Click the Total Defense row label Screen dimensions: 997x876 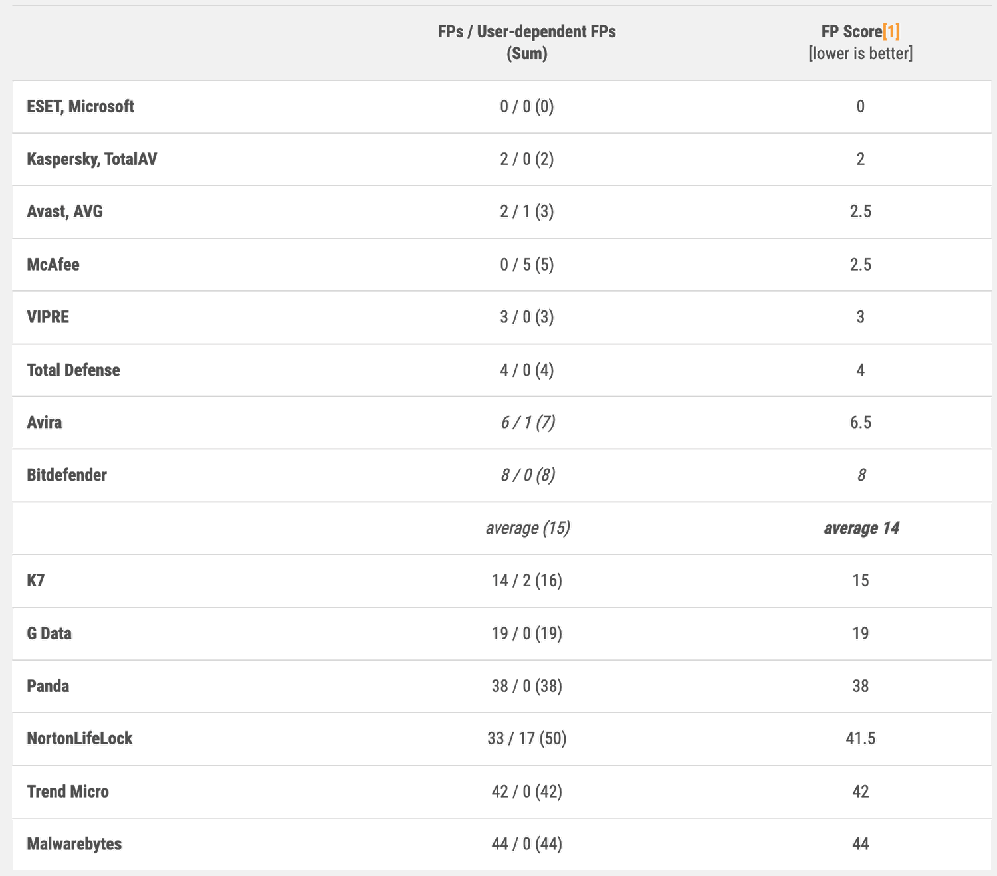coord(73,370)
